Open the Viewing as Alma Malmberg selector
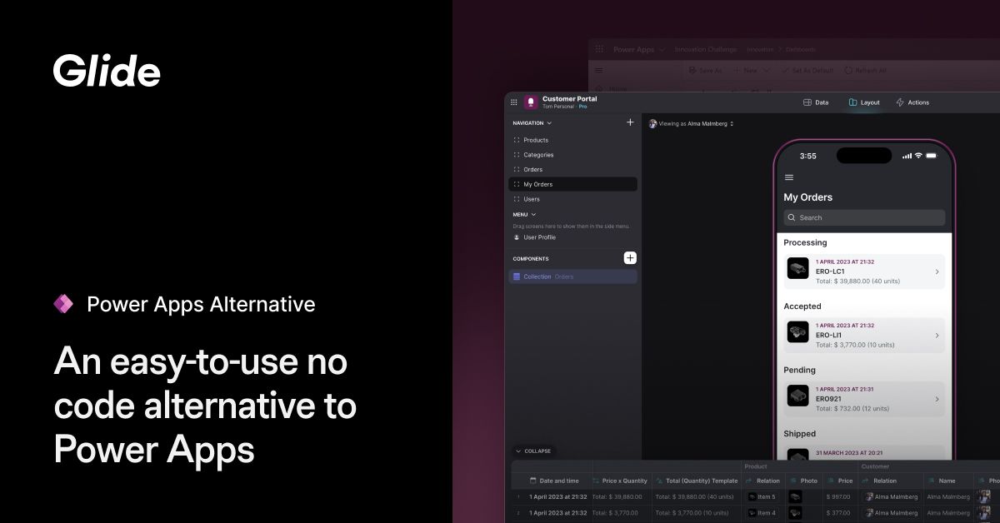The width and height of the screenshot is (1000, 523). (x=691, y=123)
